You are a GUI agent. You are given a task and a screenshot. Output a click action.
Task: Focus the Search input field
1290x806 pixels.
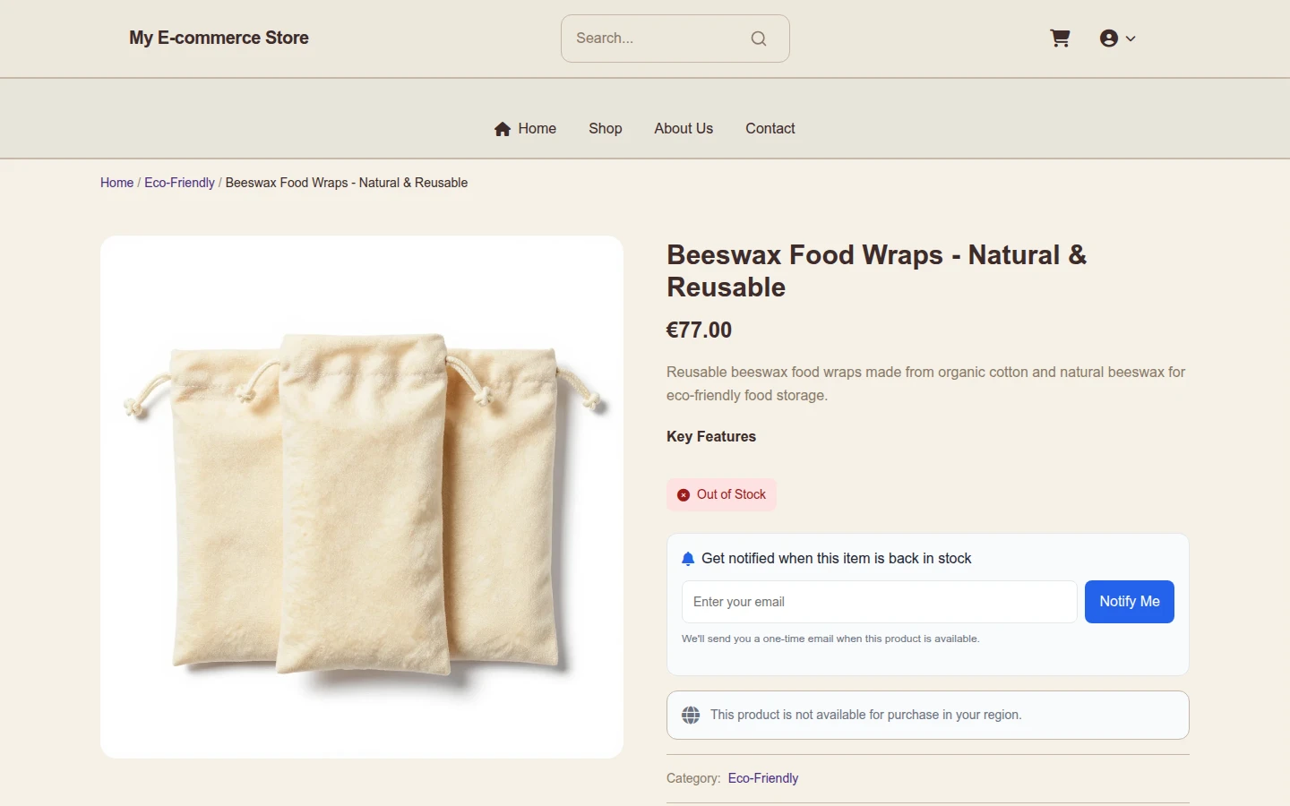(675, 39)
